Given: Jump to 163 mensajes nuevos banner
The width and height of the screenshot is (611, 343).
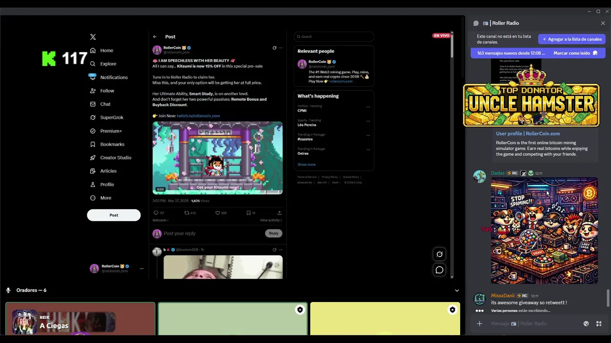Looking at the screenshot, I should [x=511, y=53].
